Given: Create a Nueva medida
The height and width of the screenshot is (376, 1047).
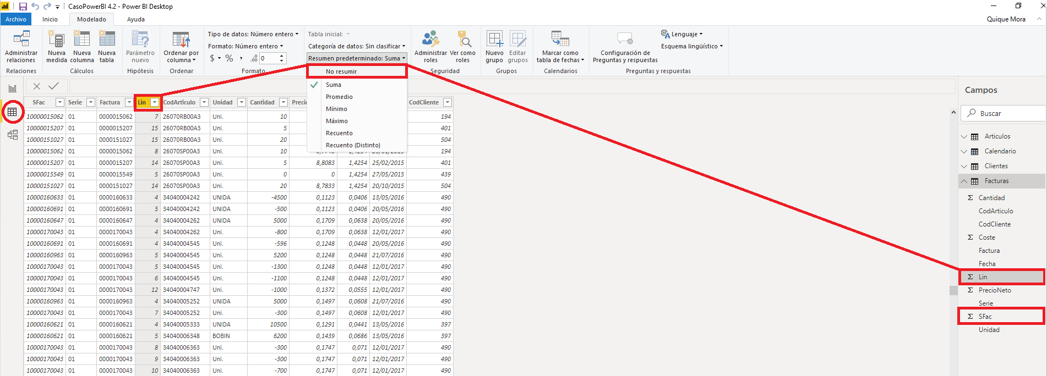Looking at the screenshot, I should 56,47.
